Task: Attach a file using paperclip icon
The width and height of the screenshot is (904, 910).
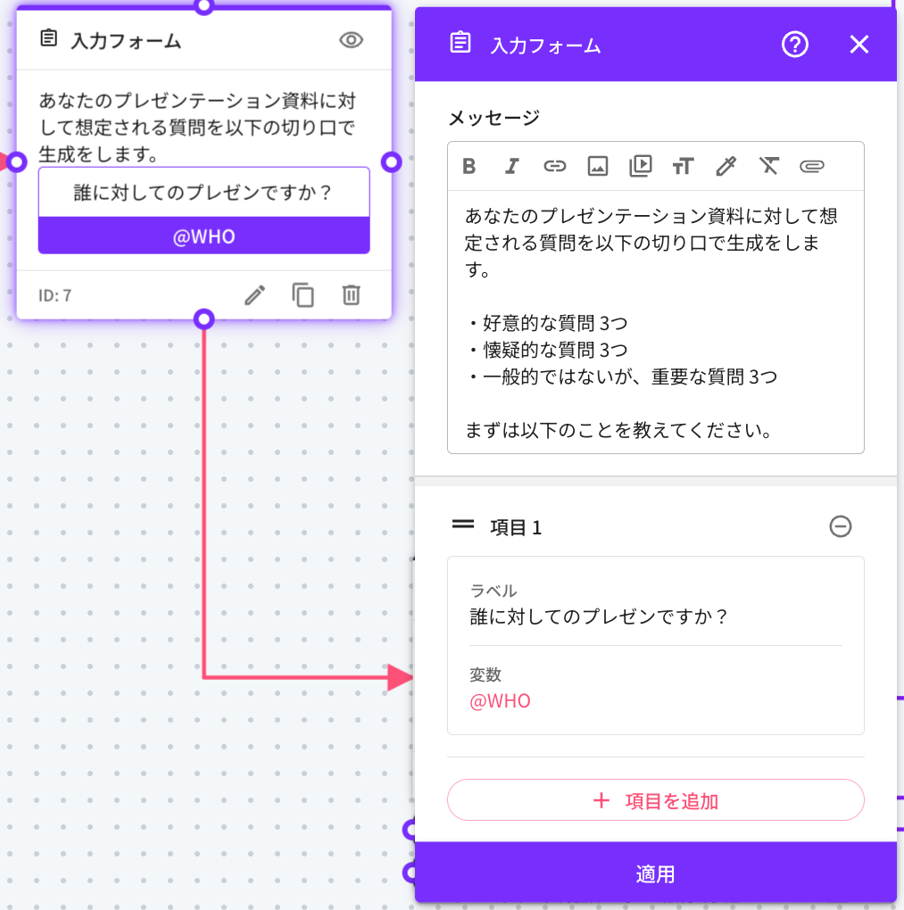Action: tap(811, 166)
